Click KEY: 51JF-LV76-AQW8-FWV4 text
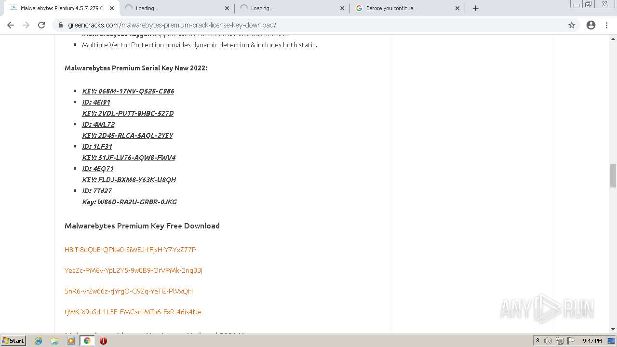617x347 pixels. 129,158
